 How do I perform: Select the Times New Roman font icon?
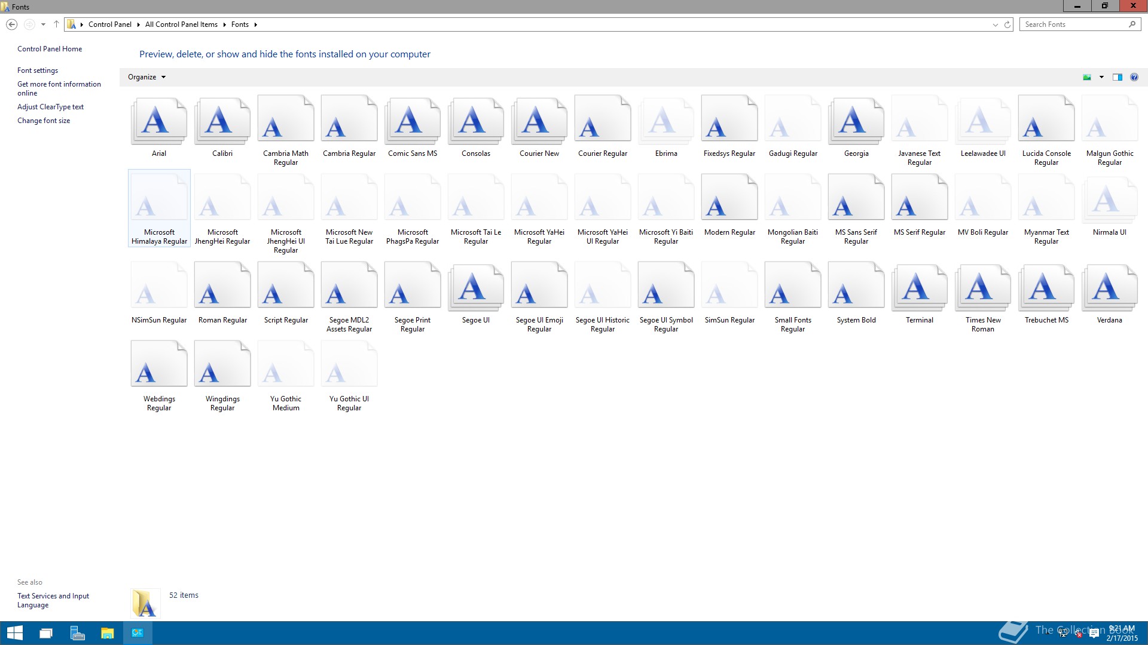[x=983, y=288]
